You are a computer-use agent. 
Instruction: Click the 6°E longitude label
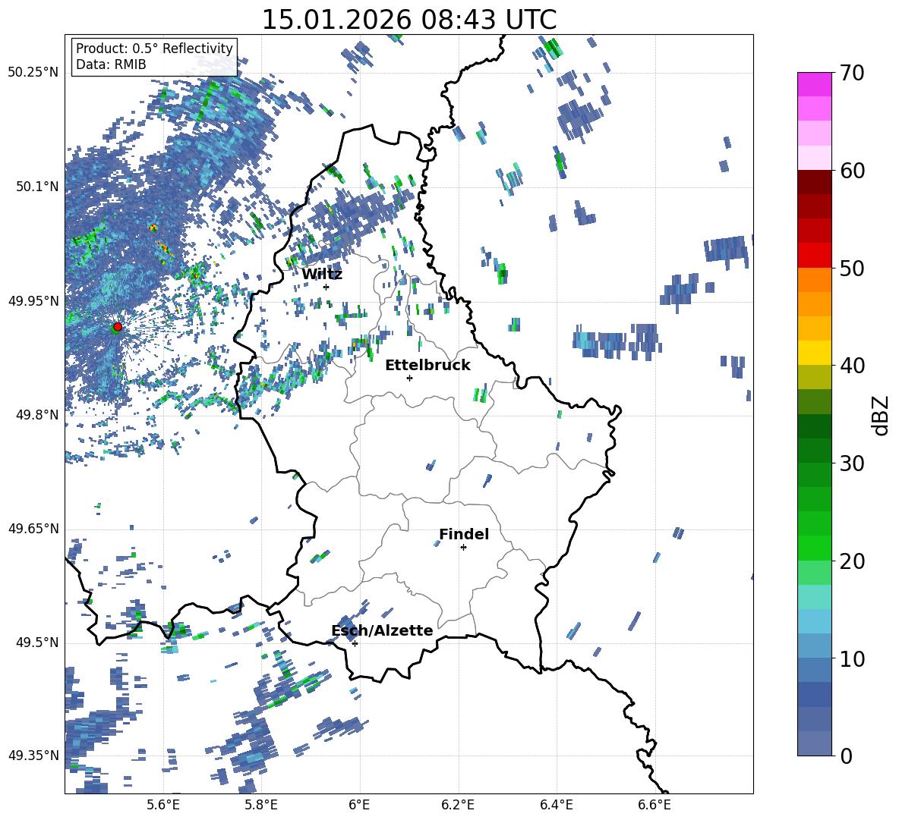click(x=359, y=805)
